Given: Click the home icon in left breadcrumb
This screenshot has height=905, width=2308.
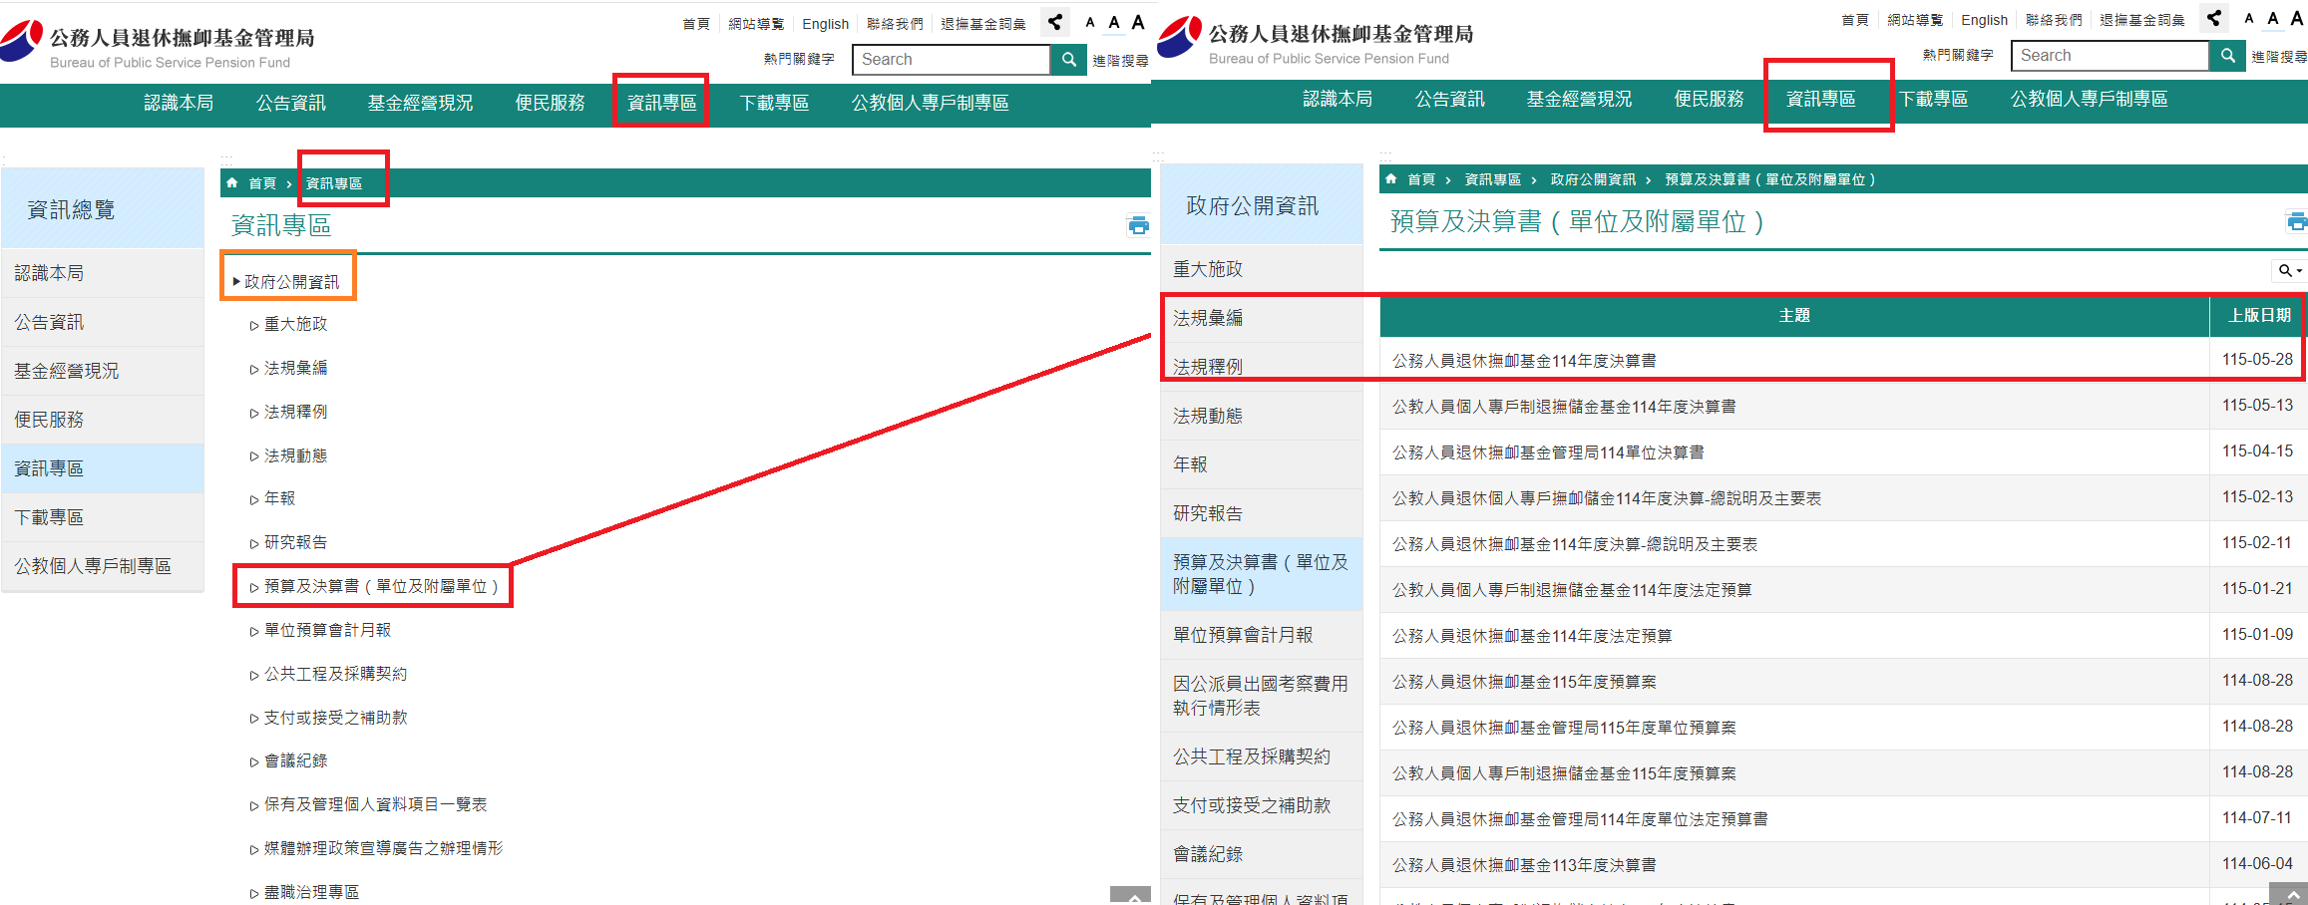Looking at the screenshot, I should 232,183.
